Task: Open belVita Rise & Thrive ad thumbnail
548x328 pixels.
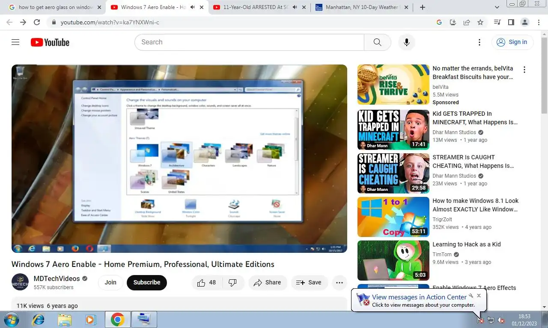Action: [393, 85]
